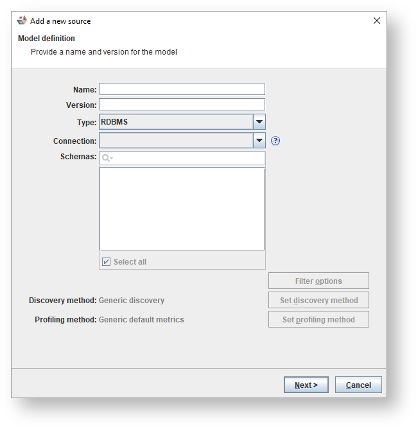The image size is (418, 429).
Task: Focus the Name text field
Action: coord(182,89)
